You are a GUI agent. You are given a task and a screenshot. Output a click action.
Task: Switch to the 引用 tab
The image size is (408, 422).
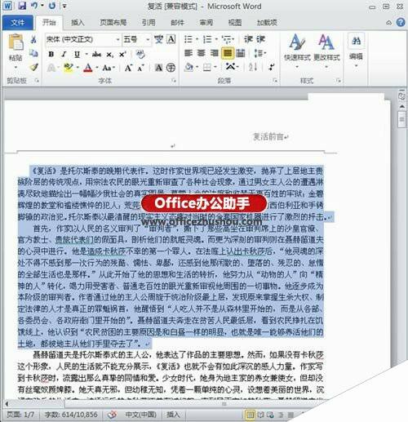[149, 22]
